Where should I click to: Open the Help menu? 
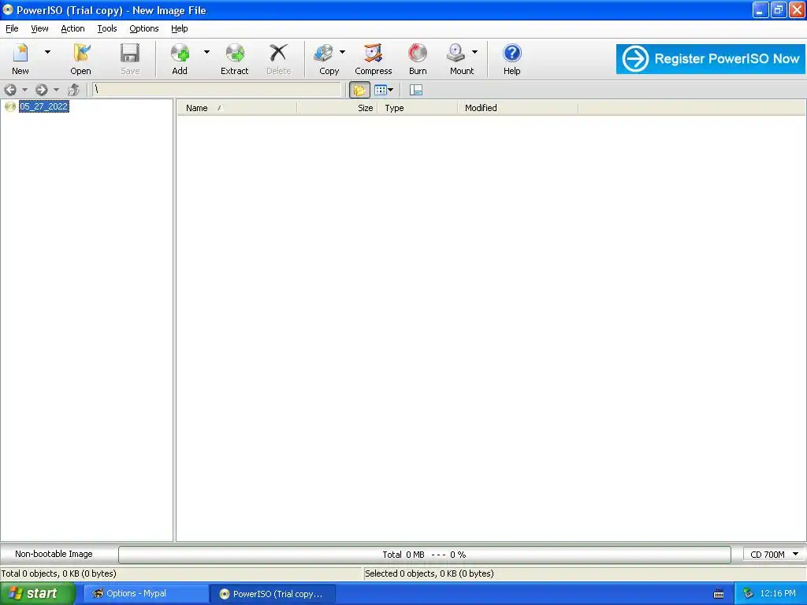coord(179,29)
